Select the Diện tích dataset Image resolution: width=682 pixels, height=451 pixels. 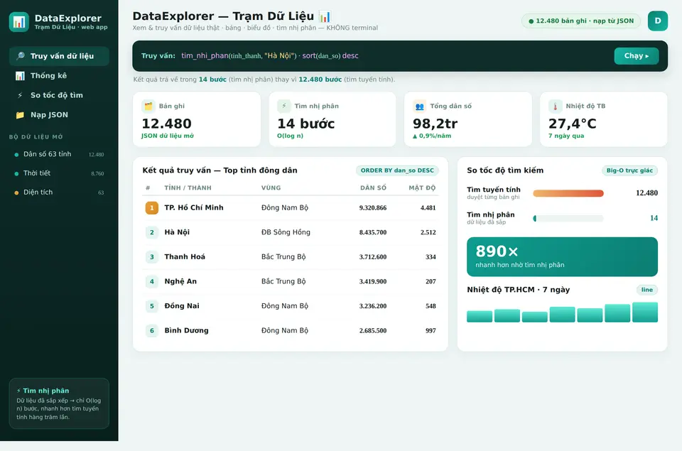[59, 192]
